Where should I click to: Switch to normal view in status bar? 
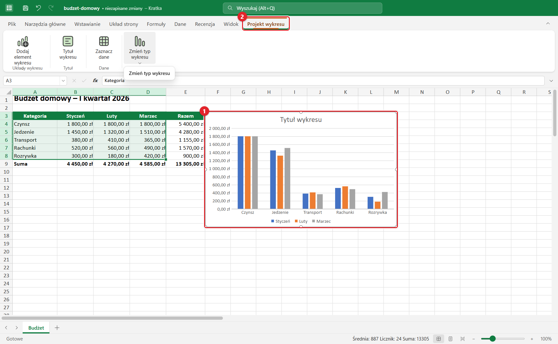pos(439,339)
